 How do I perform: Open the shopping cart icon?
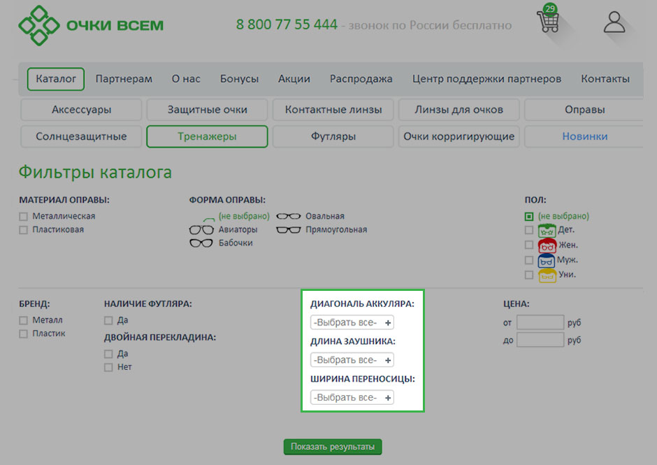pos(548,21)
